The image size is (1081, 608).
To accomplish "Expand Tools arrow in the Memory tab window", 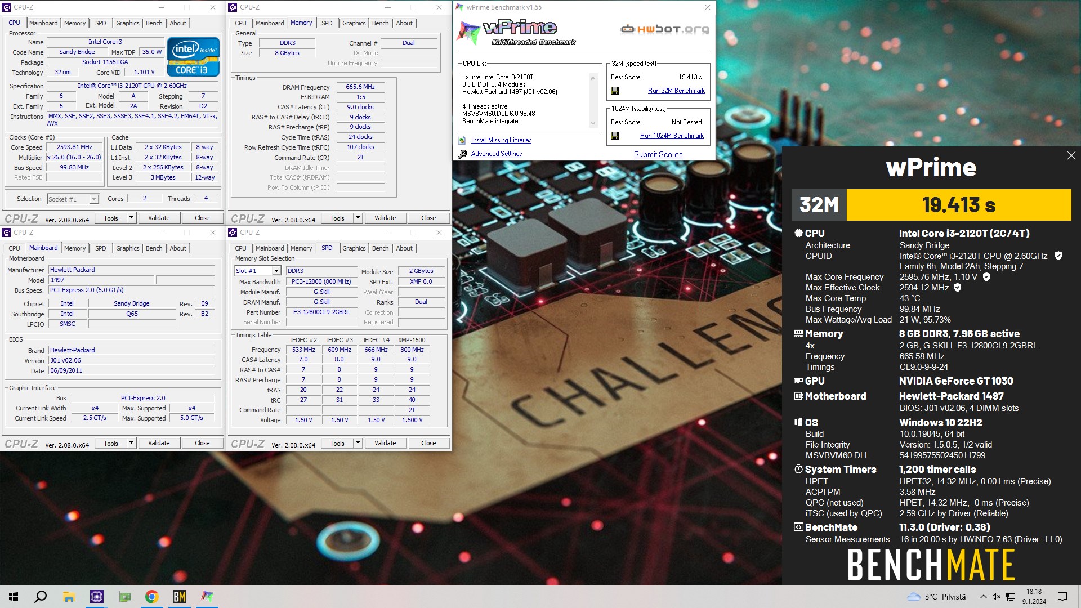I will [x=358, y=218].
